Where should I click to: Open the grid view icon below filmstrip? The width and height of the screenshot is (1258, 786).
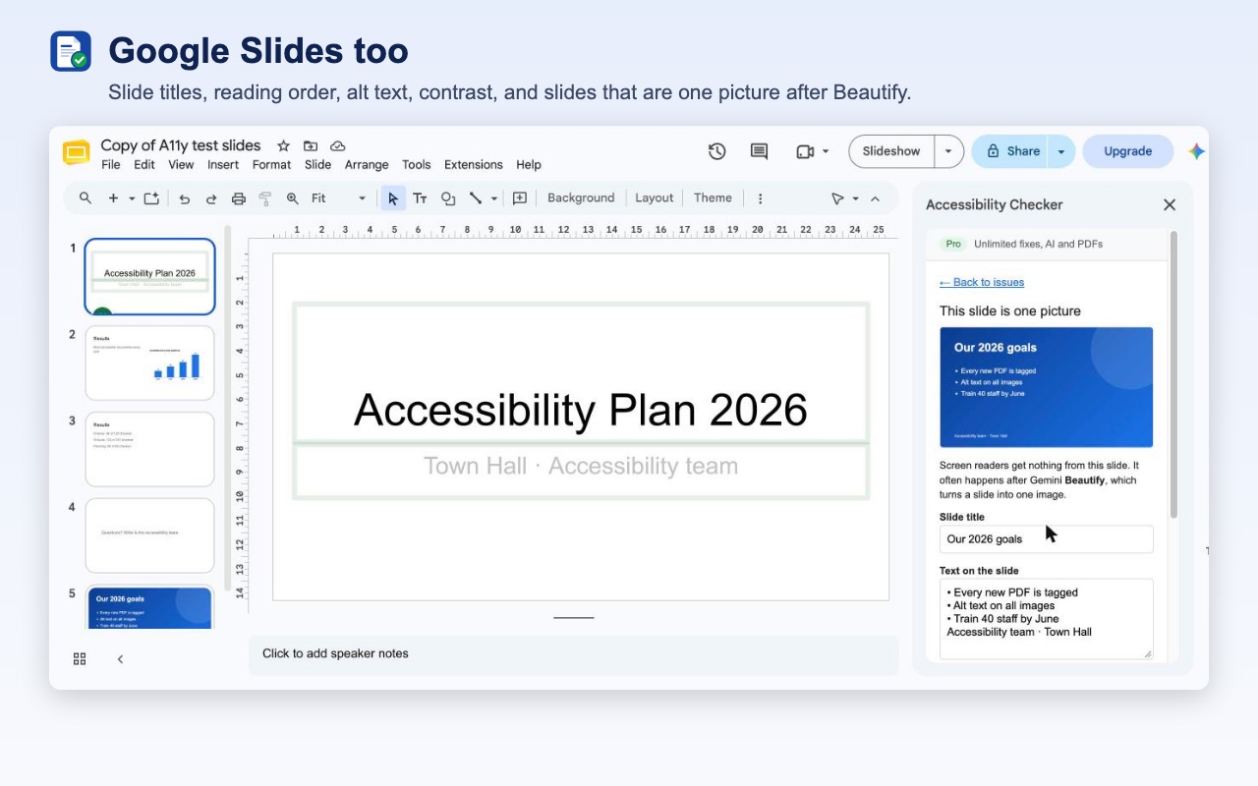click(80, 659)
